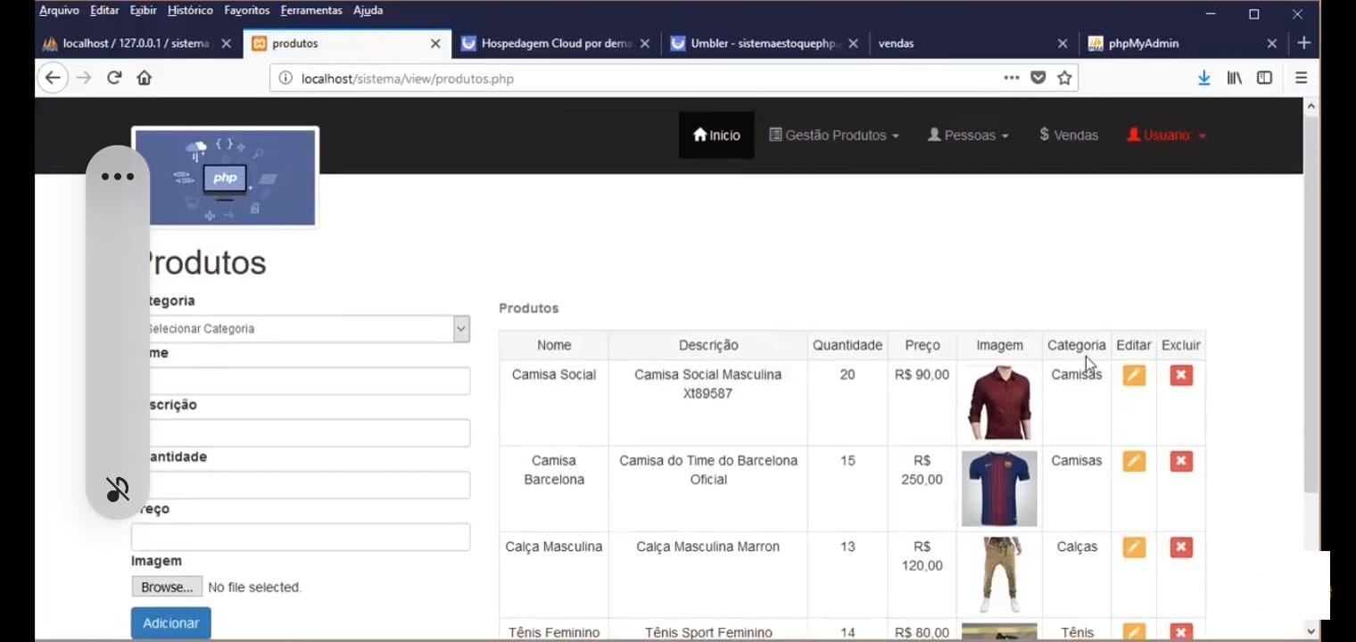The image size is (1356, 642).
Task: Open a new browser tab with plus
Action: click(x=1304, y=43)
